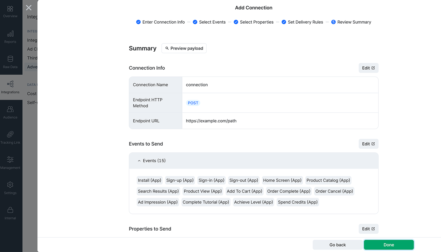The image size is (441, 252).
Task: Click the green Done button
Action: (389, 245)
